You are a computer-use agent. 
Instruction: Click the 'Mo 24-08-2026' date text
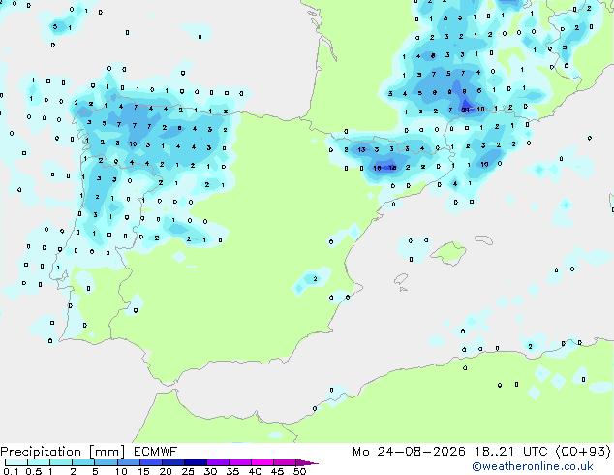(410, 452)
